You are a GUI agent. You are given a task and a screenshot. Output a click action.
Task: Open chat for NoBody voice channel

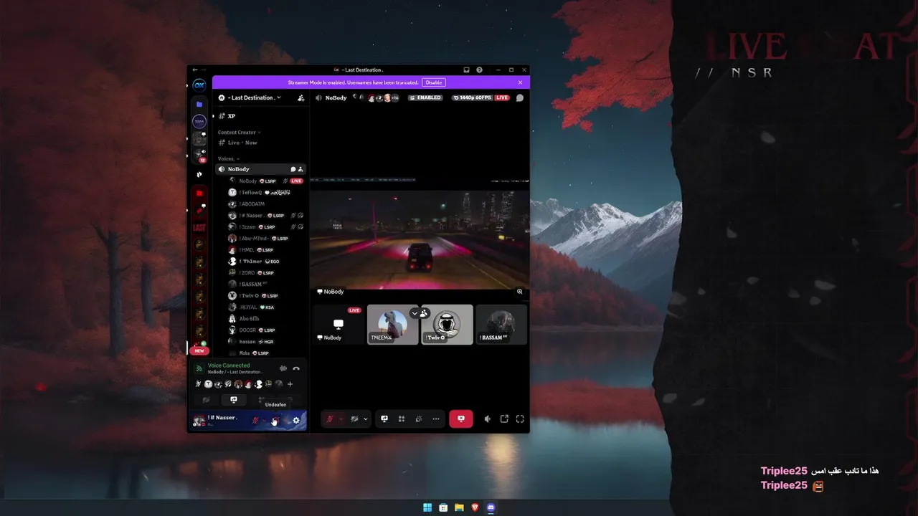tap(293, 169)
